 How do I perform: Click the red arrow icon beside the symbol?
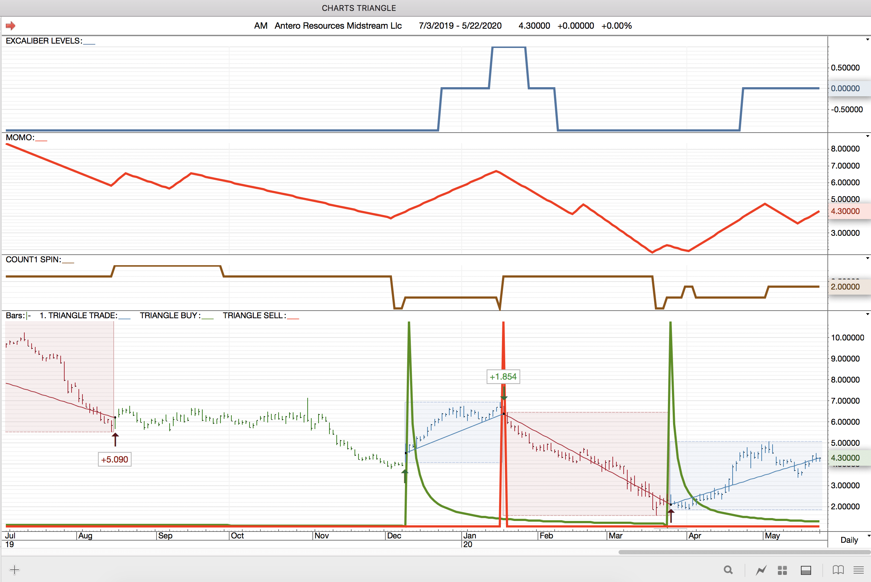pos(11,25)
